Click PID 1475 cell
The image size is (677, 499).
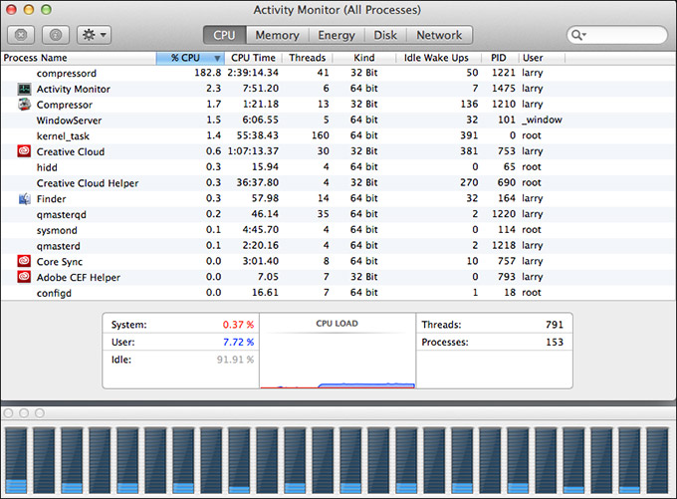[504, 88]
